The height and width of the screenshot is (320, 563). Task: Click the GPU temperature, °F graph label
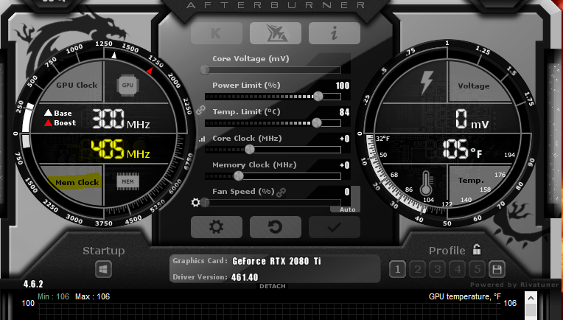click(x=464, y=296)
